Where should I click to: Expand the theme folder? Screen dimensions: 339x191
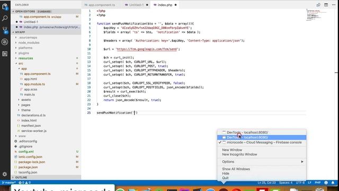(26, 110)
